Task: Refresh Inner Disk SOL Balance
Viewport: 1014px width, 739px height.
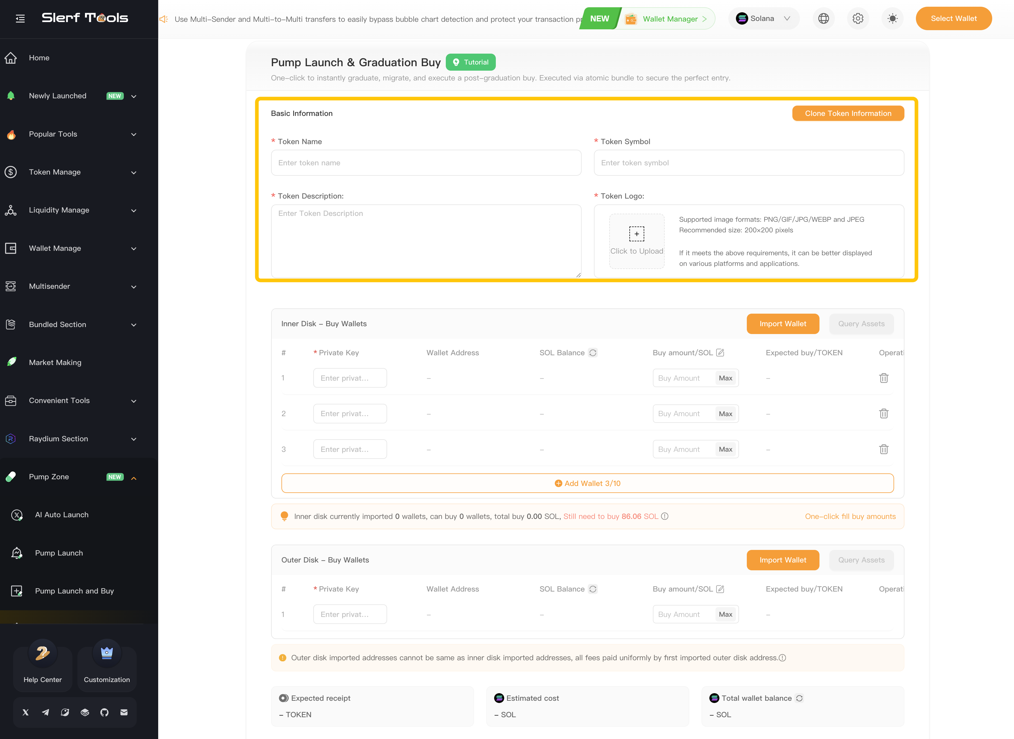Action: coord(593,352)
